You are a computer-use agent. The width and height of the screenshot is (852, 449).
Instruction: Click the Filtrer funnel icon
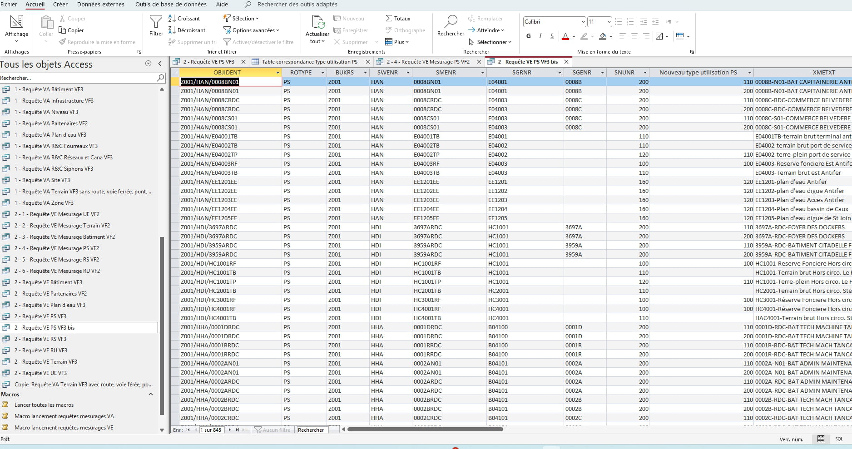click(x=156, y=22)
